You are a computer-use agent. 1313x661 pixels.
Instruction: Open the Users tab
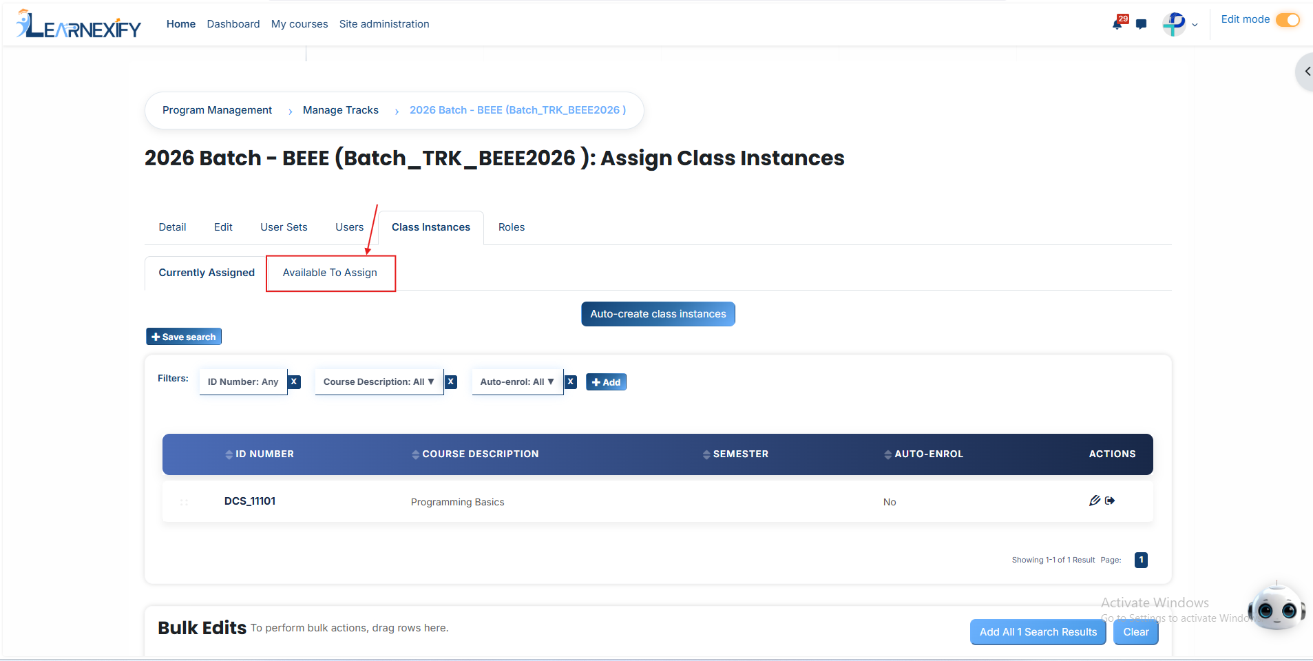point(349,227)
